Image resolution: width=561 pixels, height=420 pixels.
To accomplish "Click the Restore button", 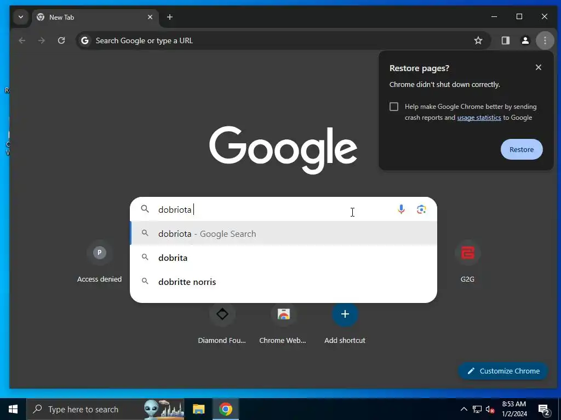I will point(522,149).
